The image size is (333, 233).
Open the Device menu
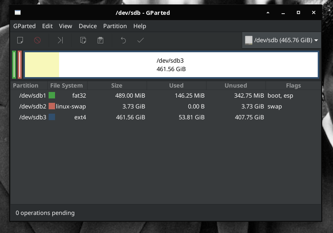pos(88,26)
